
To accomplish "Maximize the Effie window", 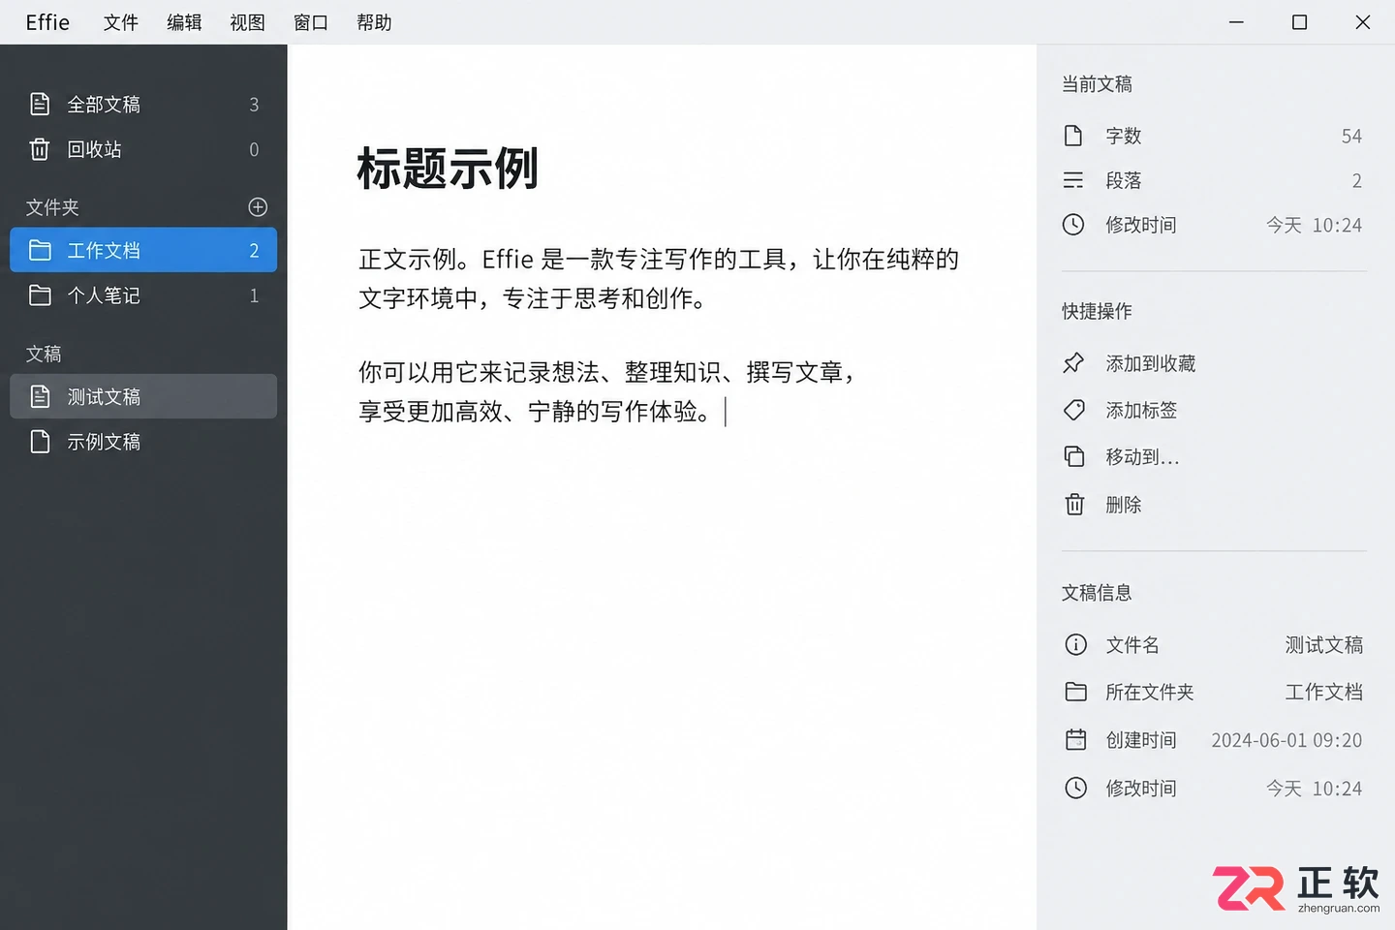I will [1299, 22].
